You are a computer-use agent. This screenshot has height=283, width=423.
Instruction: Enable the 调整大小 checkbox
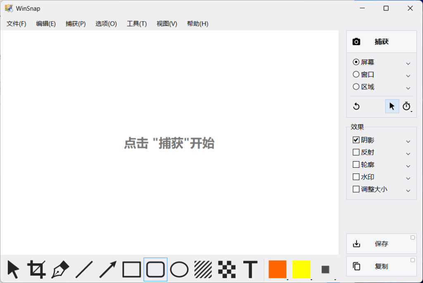[x=356, y=189]
